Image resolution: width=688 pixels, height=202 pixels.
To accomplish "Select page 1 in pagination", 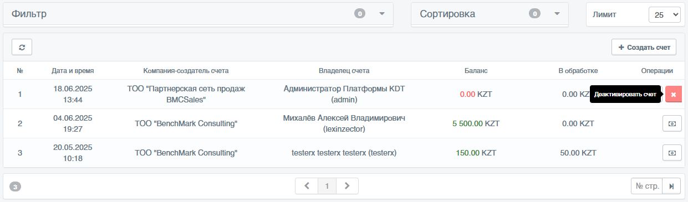I will (x=327, y=186).
